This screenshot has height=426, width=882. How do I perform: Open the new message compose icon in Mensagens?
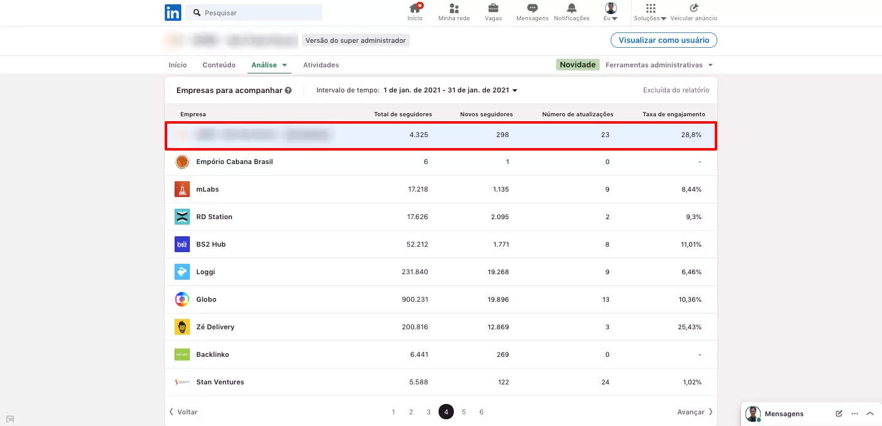click(839, 414)
